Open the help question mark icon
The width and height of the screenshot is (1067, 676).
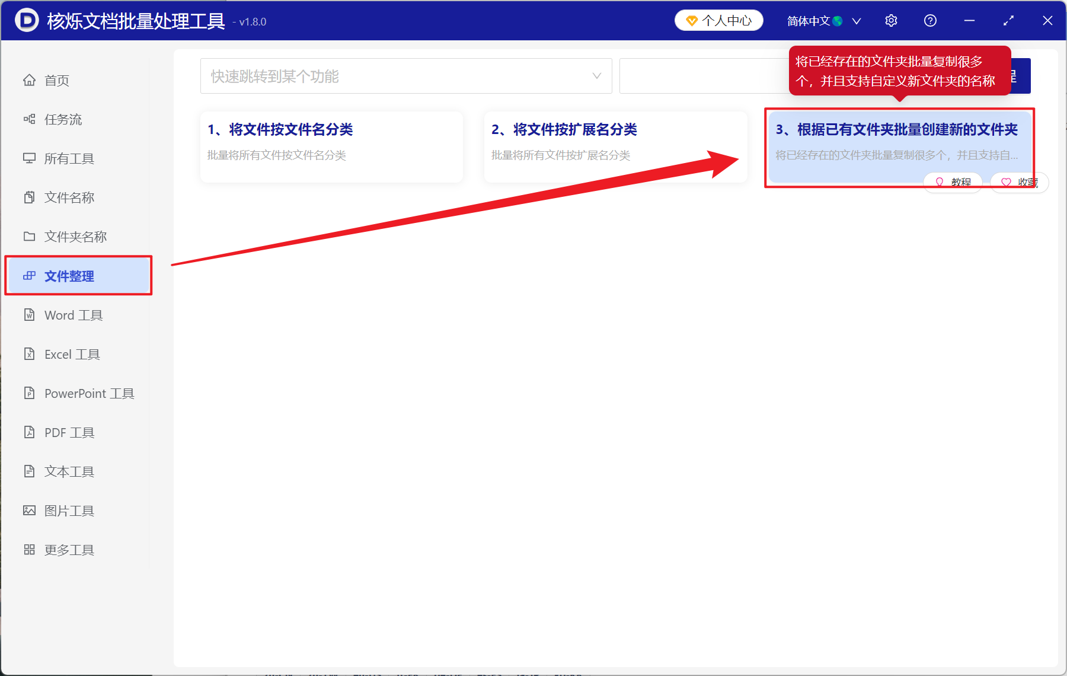coord(929,20)
